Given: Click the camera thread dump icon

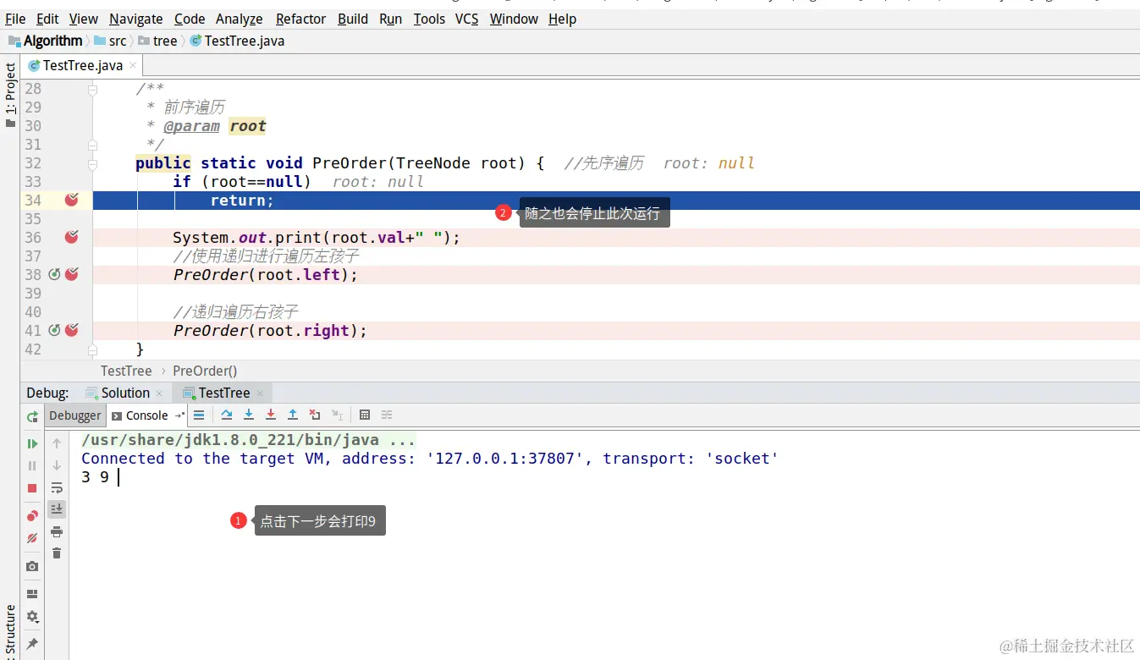Looking at the screenshot, I should (32, 566).
